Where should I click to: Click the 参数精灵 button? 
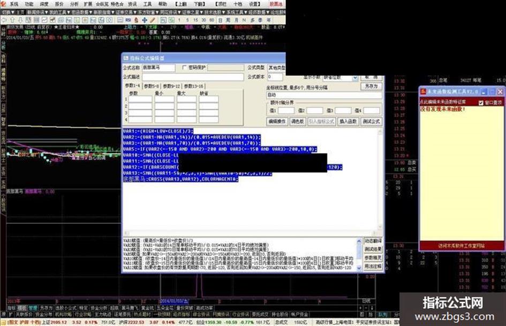coord(373,258)
